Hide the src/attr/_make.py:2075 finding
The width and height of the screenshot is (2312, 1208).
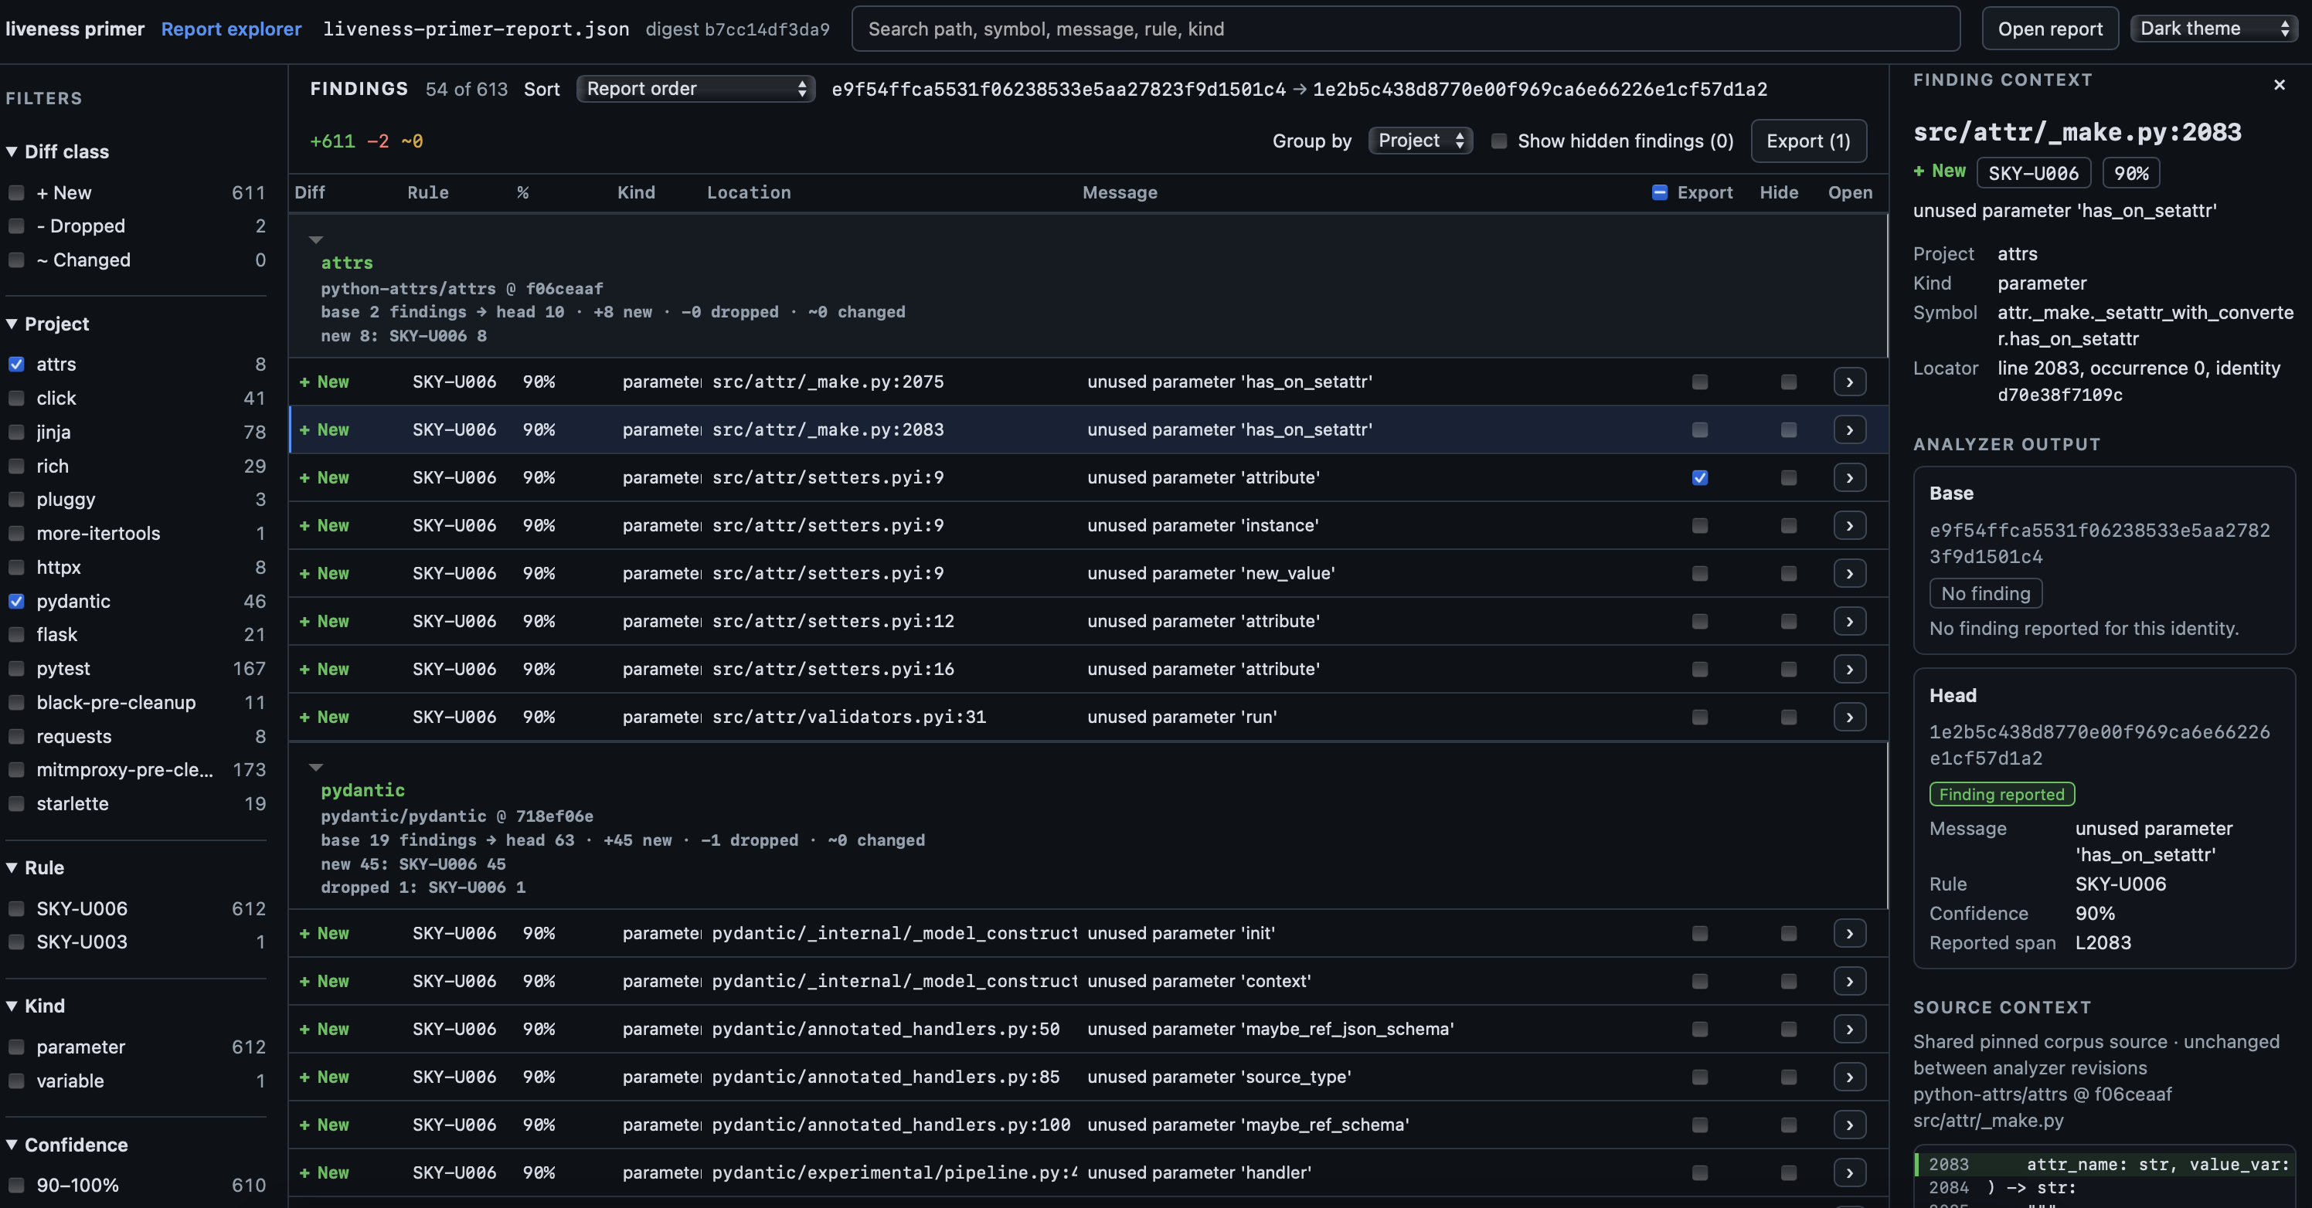point(1788,382)
